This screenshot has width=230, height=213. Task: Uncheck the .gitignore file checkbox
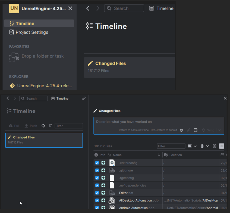(97, 170)
